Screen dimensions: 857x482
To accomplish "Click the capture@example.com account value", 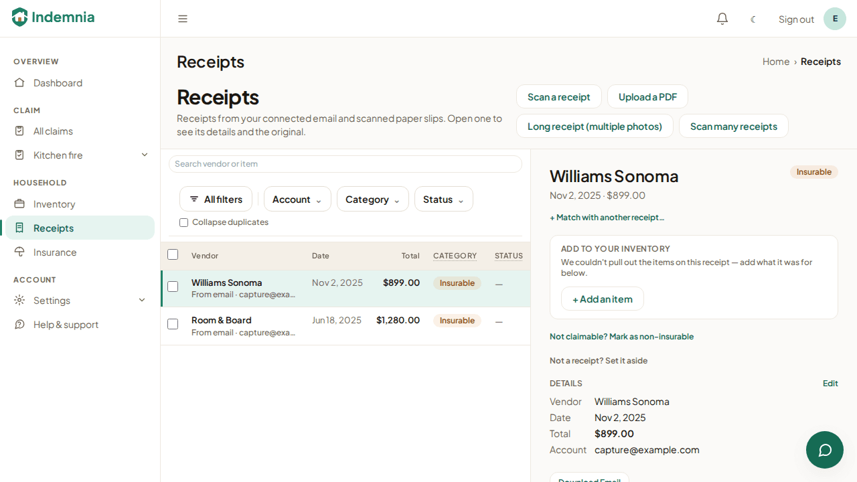I will coord(647,450).
